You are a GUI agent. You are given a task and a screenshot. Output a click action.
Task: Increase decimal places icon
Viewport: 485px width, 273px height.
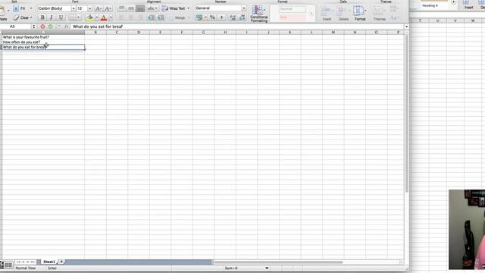[233, 17]
